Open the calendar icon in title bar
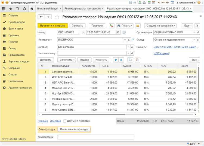 pos(153,2)
